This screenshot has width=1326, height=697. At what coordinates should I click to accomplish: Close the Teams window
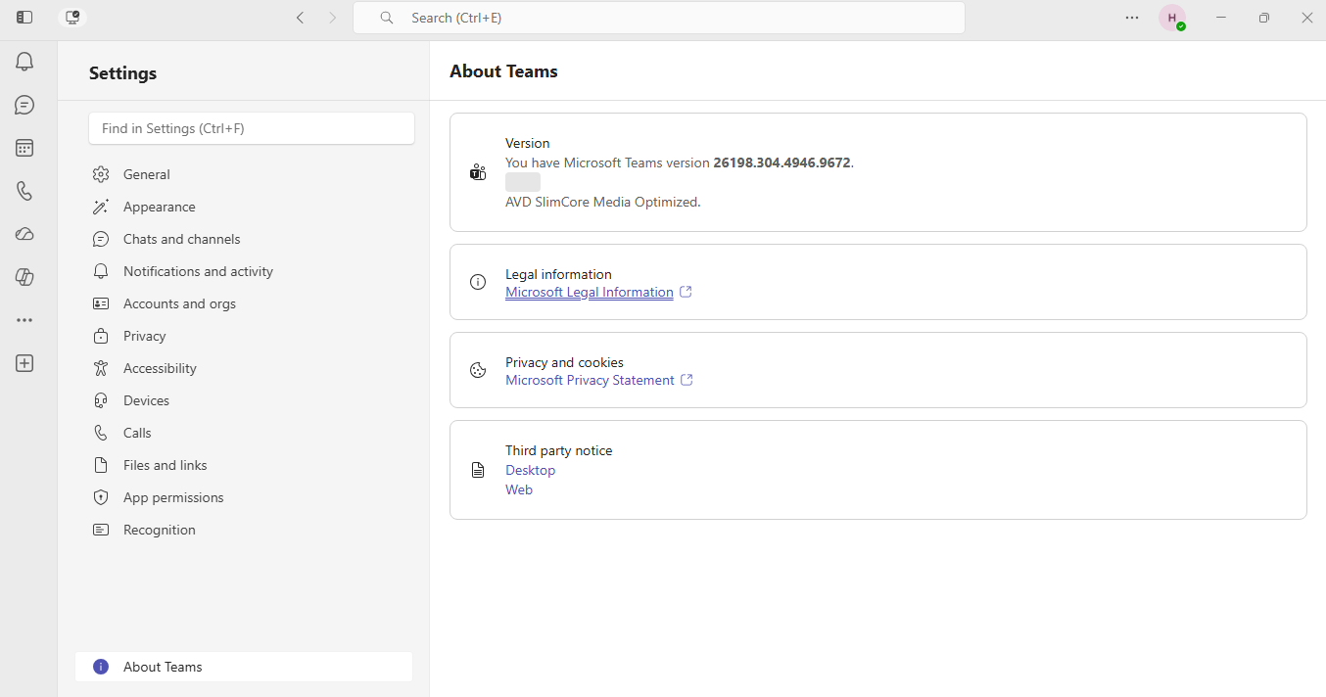pyautogui.click(x=1306, y=18)
